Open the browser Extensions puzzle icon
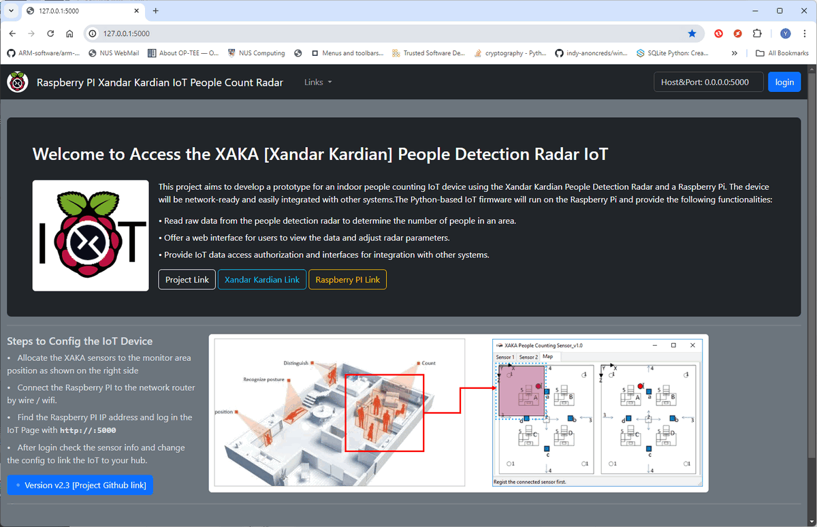Screen dimensions: 817x527 click(757, 33)
